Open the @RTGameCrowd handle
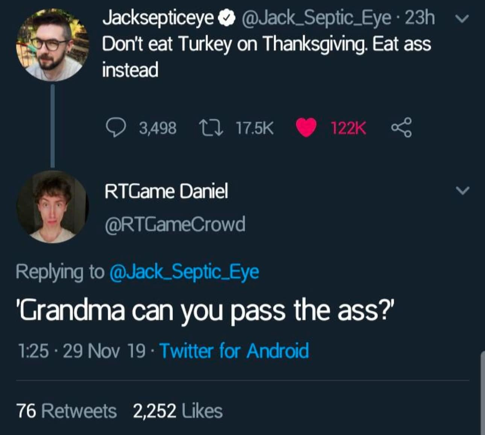This screenshot has height=435, width=485. pos(175,224)
